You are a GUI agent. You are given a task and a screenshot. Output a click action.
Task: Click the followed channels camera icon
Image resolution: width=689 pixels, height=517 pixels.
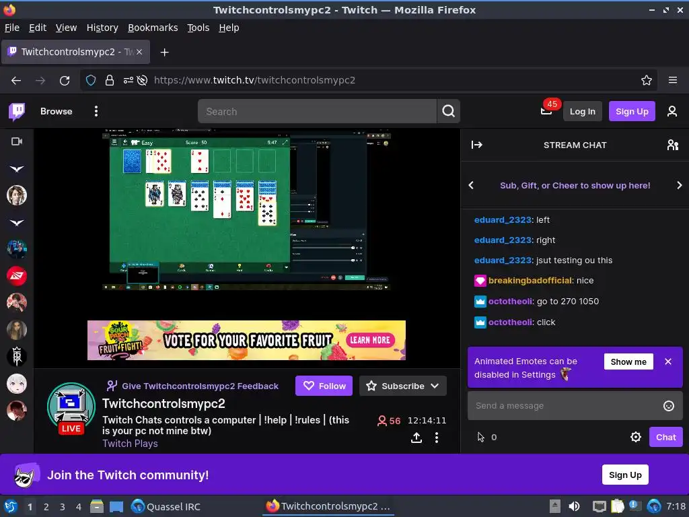(x=17, y=141)
